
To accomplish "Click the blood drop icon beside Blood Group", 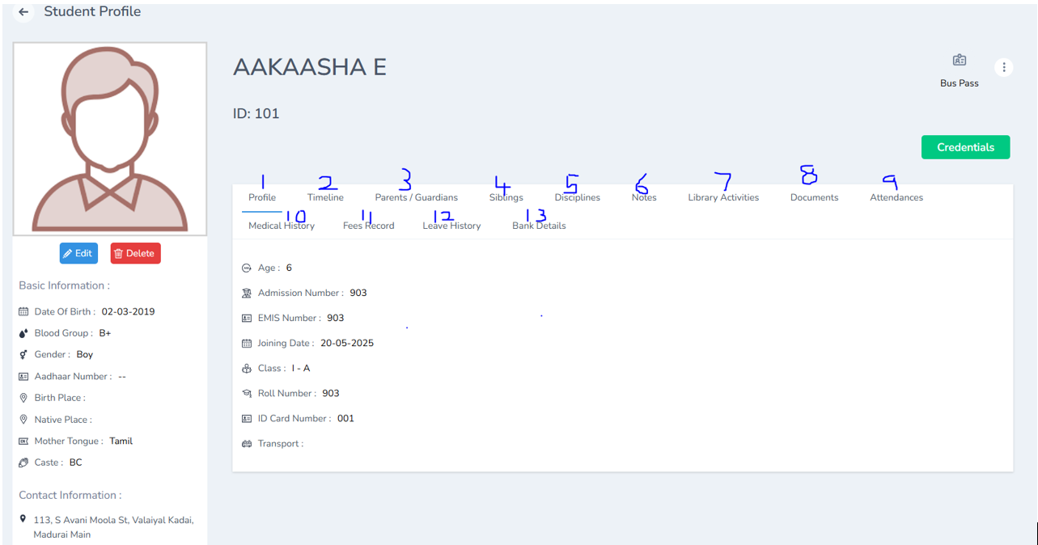I will click(x=22, y=332).
